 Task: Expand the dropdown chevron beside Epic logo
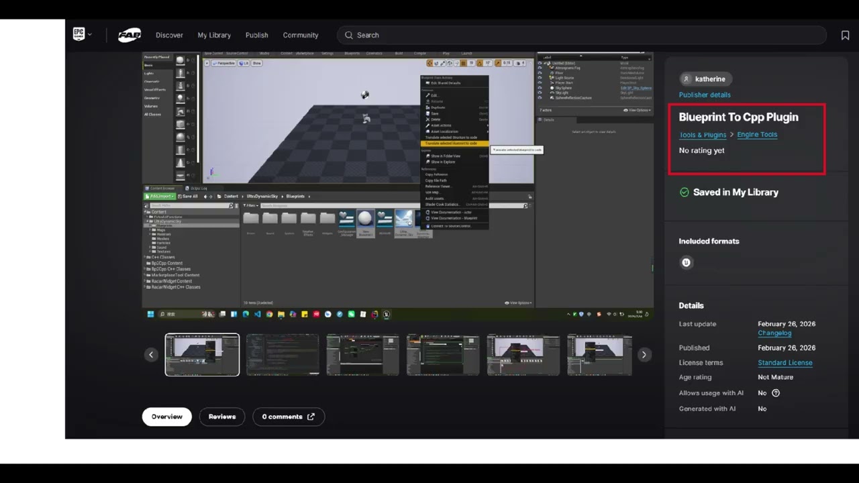[90, 35]
